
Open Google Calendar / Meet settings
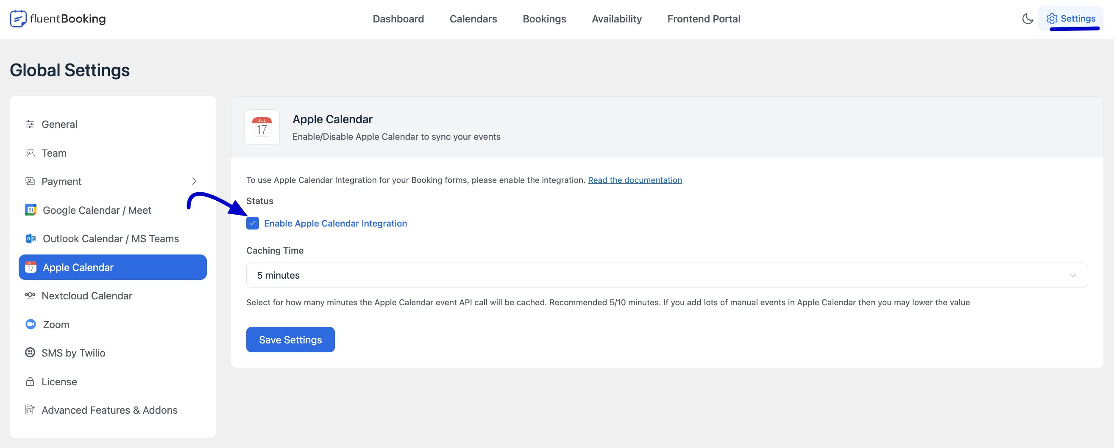point(112,210)
